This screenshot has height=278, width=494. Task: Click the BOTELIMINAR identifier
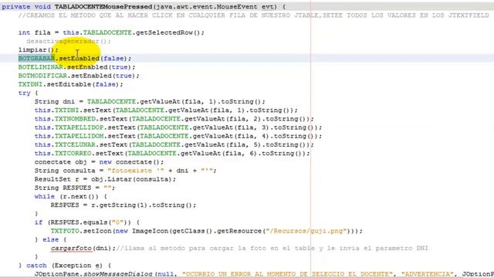point(41,67)
